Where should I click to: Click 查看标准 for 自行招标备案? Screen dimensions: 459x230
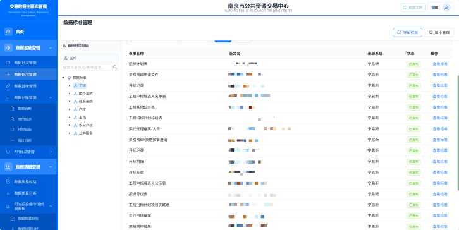point(440,215)
